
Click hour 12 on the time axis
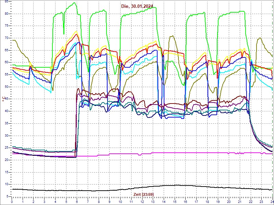tap(142, 202)
